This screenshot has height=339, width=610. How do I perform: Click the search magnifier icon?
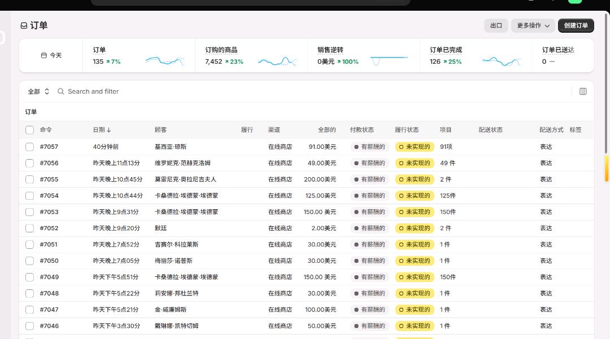(60, 91)
